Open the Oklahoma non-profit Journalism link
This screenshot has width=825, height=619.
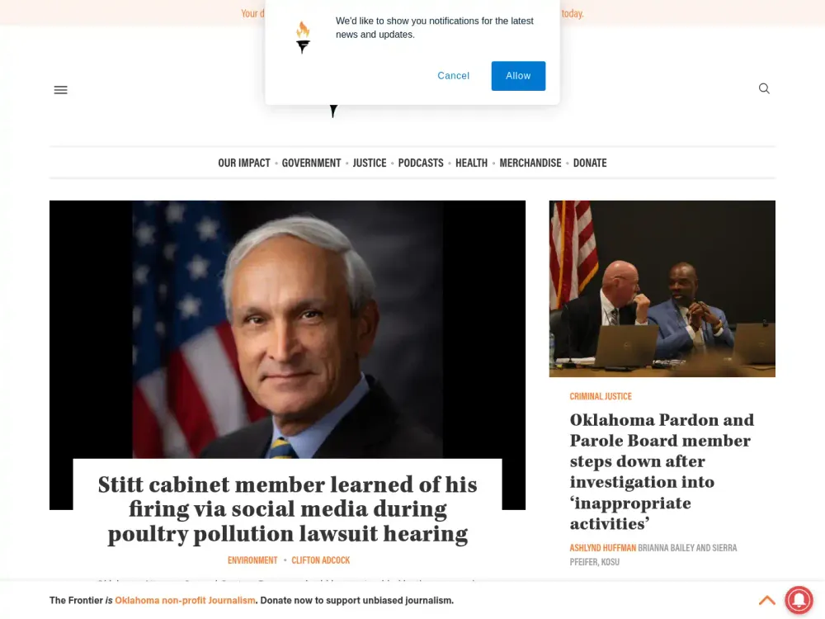point(185,600)
